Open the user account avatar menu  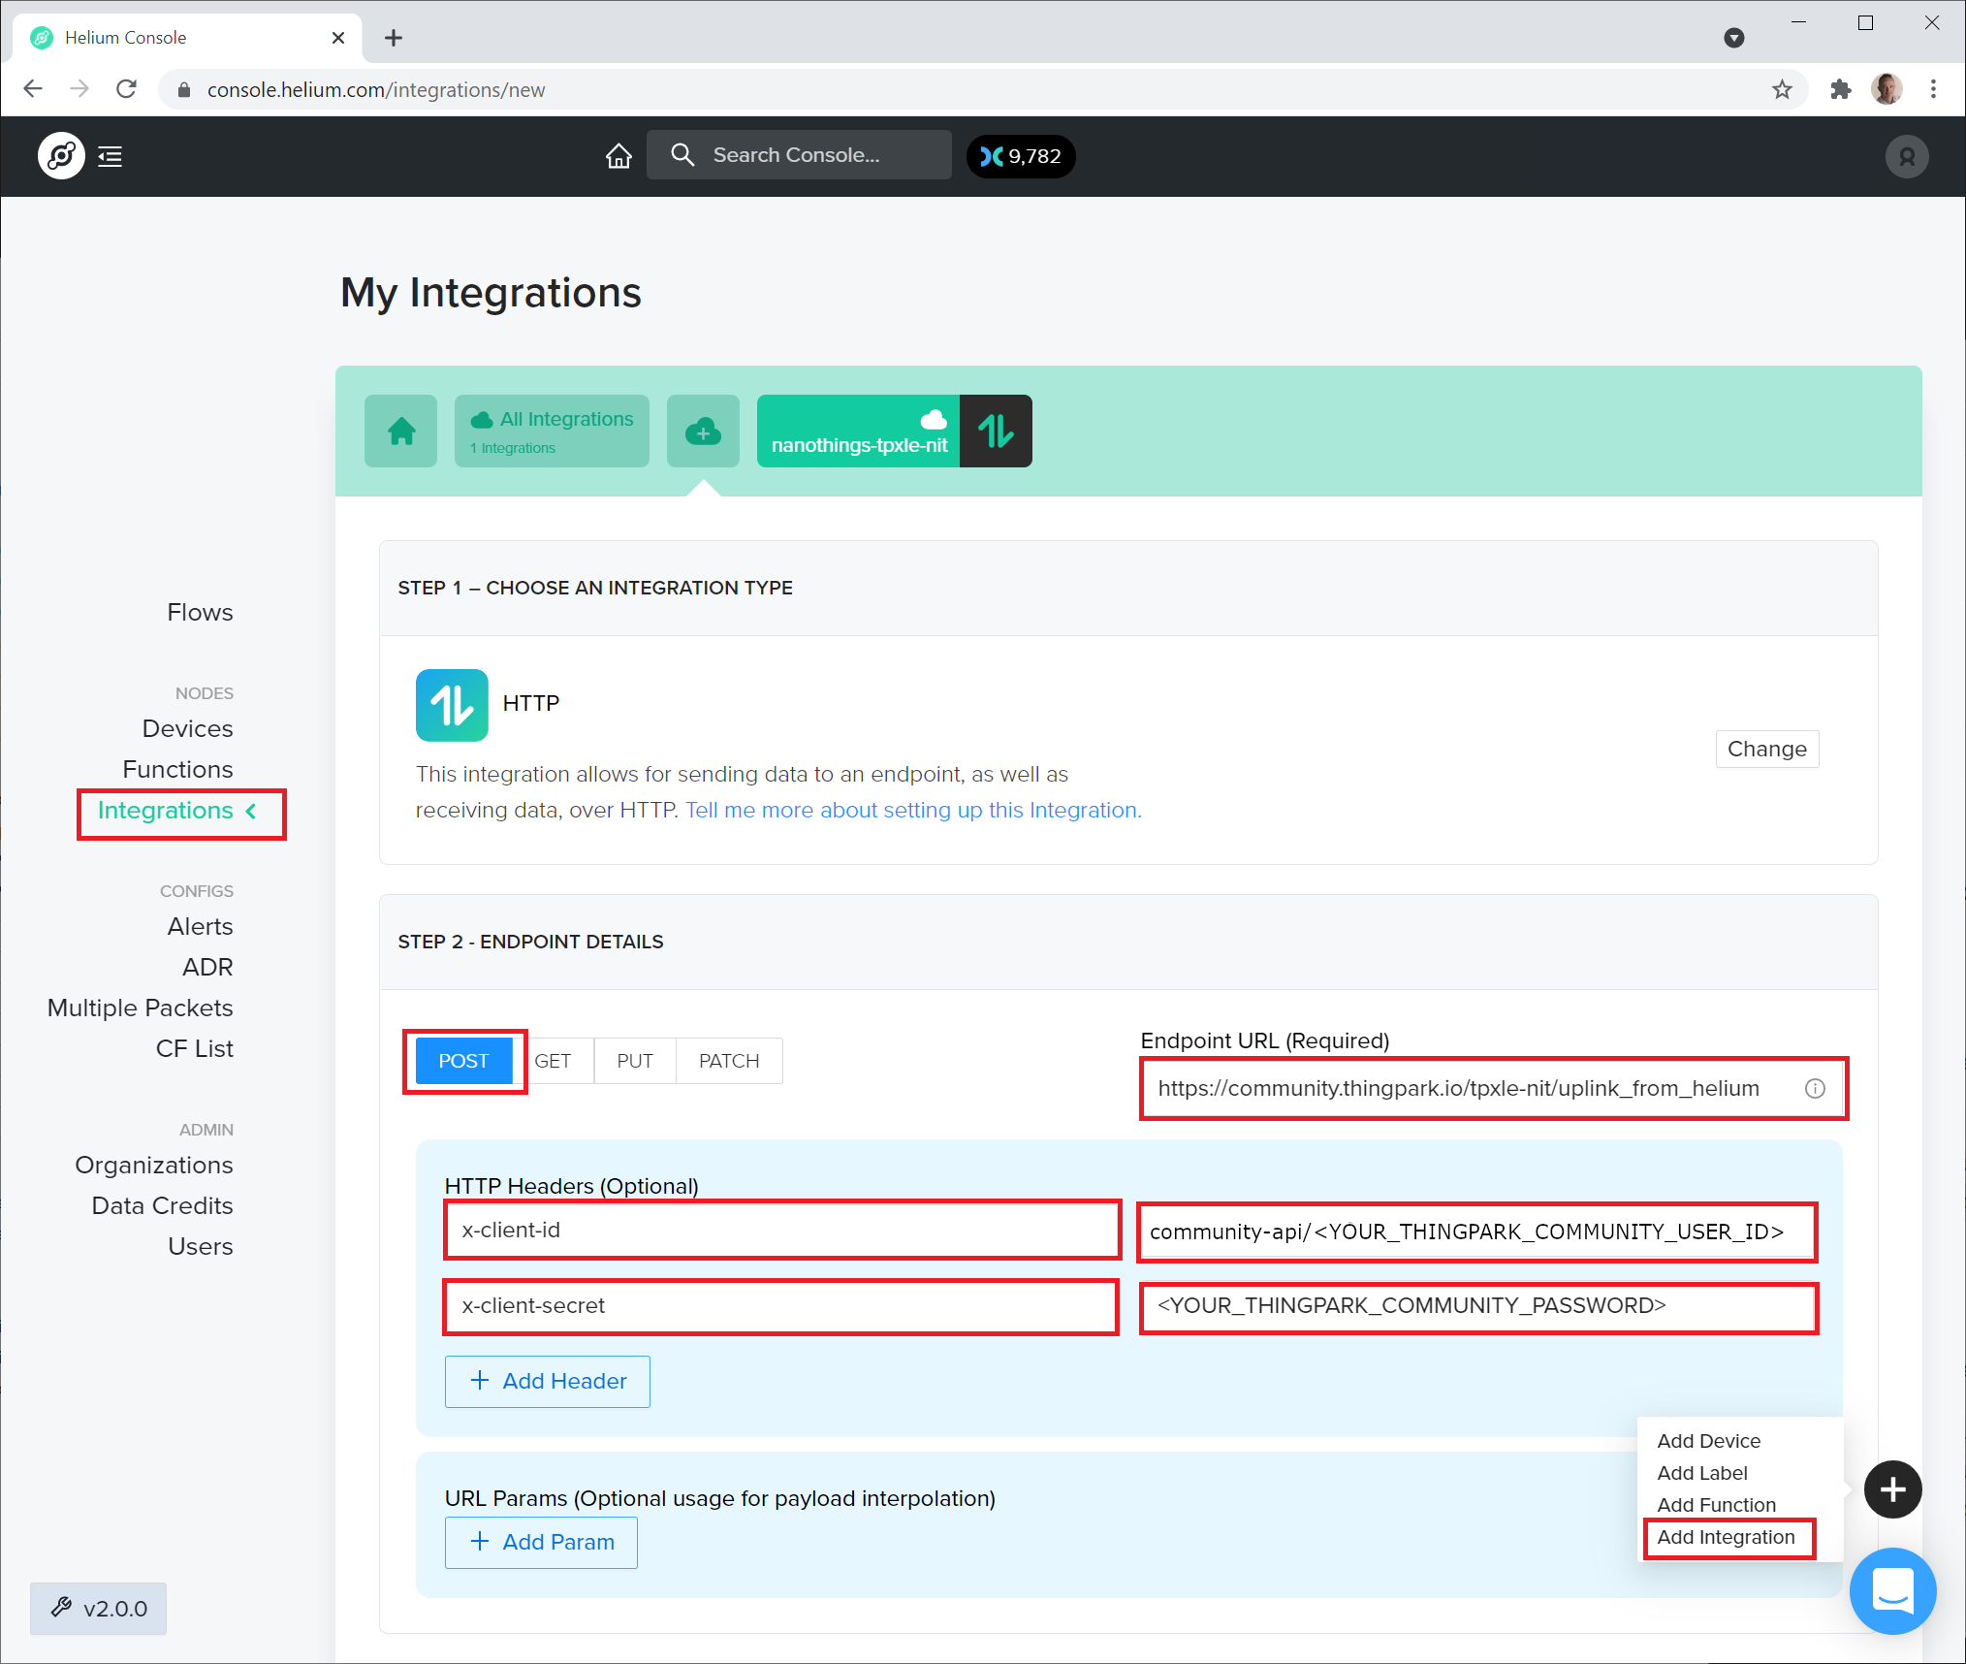pyautogui.click(x=1906, y=156)
